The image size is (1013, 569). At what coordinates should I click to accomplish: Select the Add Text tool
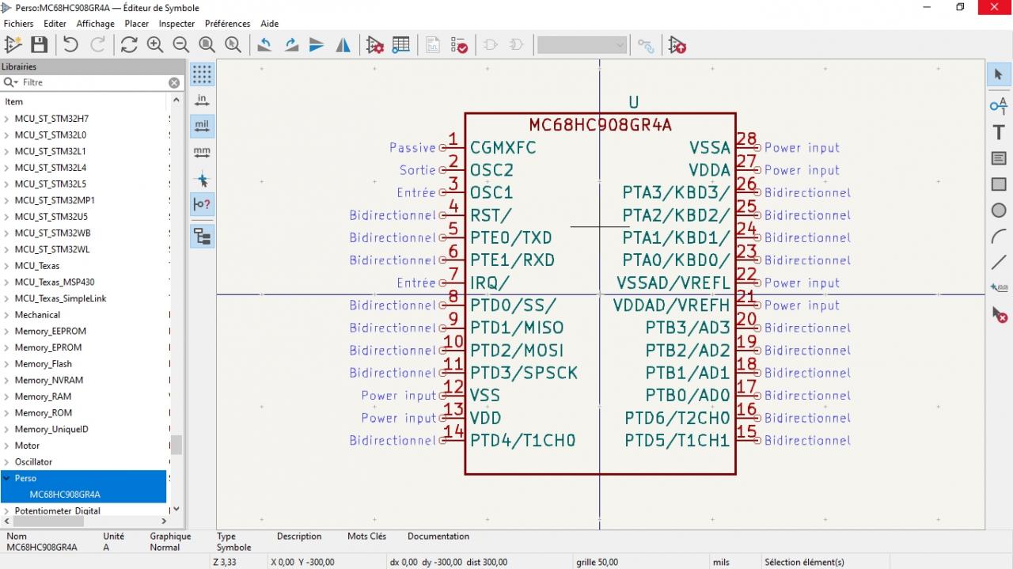[x=999, y=132]
